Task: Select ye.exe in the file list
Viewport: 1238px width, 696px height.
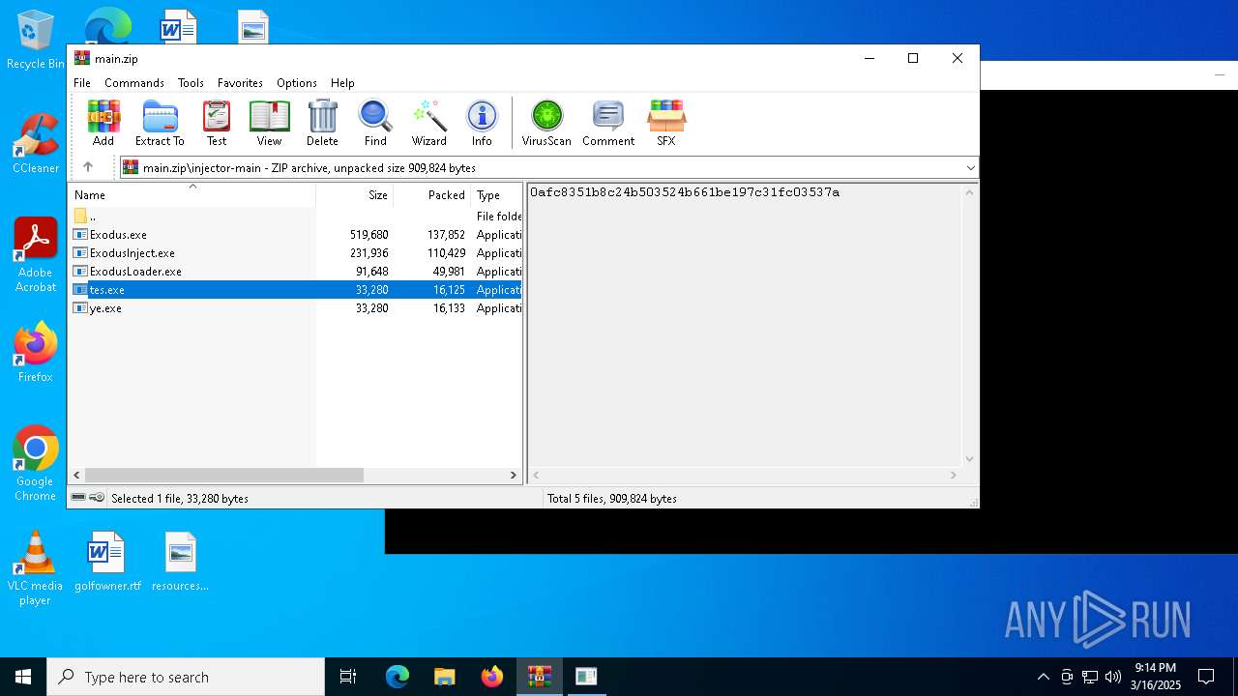Action: (296, 308)
